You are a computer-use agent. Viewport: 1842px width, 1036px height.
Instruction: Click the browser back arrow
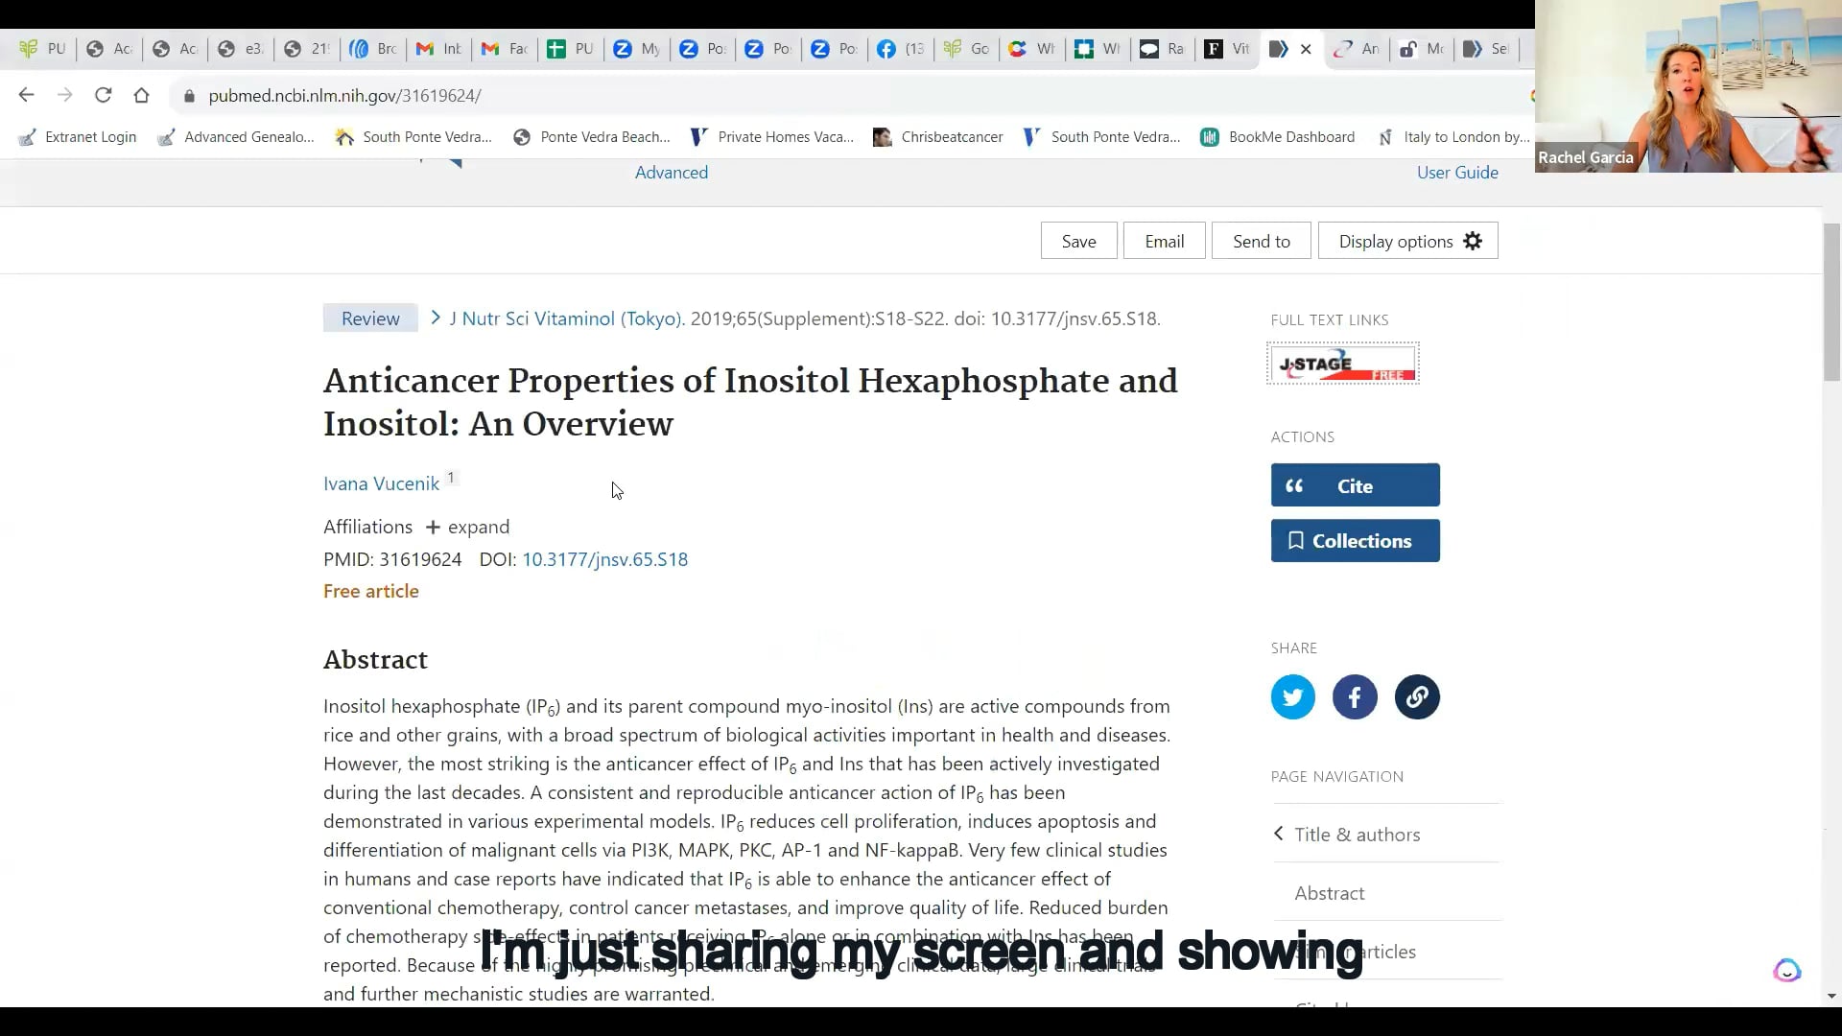click(27, 95)
